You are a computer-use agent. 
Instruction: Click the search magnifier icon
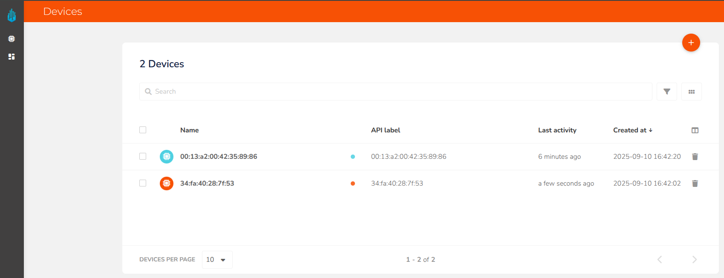(x=148, y=92)
